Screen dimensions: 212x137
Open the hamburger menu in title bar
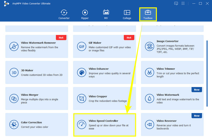pos(183,4)
